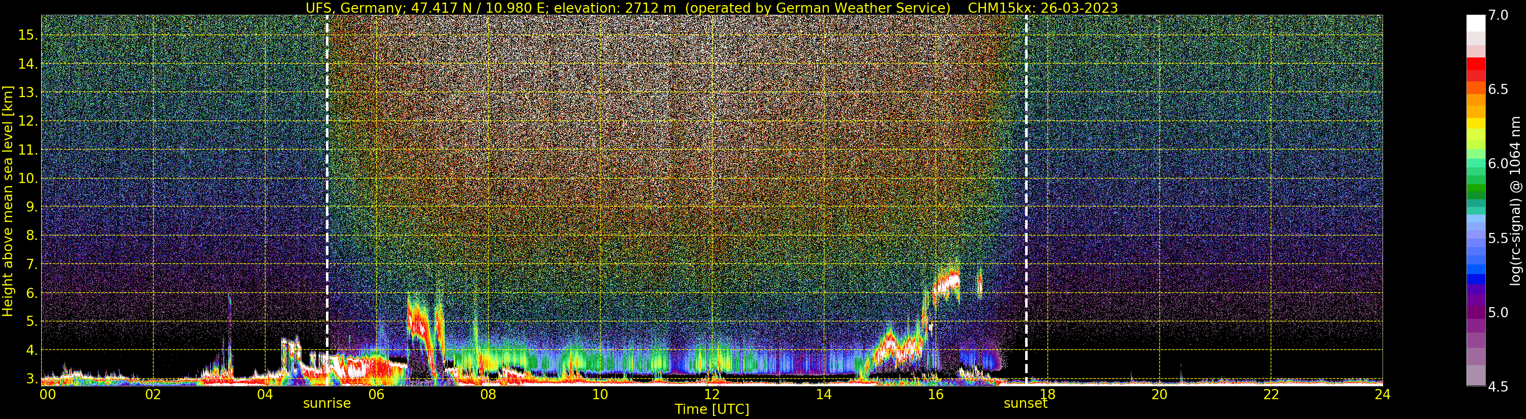Click time axis tick '06'
Image resolution: width=1526 pixels, height=419 pixels.
(x=376, y=395)
